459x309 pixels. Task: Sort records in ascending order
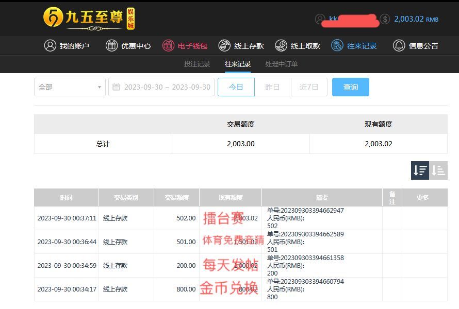pyautogui.click(x=438, y=170)
